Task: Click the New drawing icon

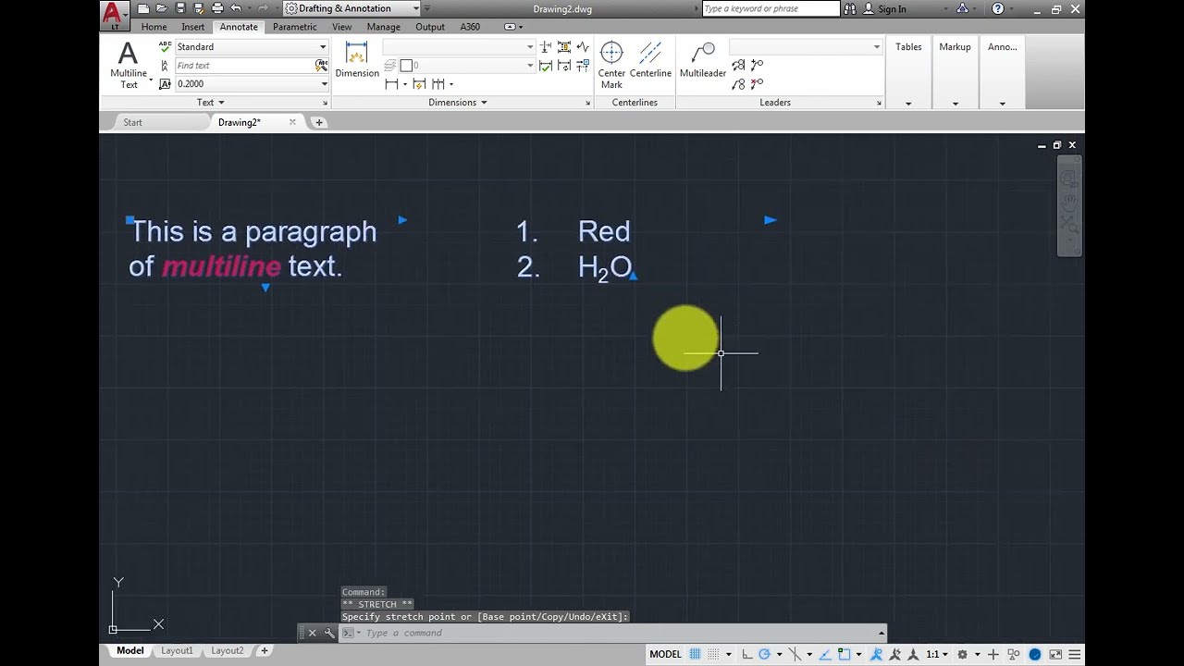Action: [143, 8]
